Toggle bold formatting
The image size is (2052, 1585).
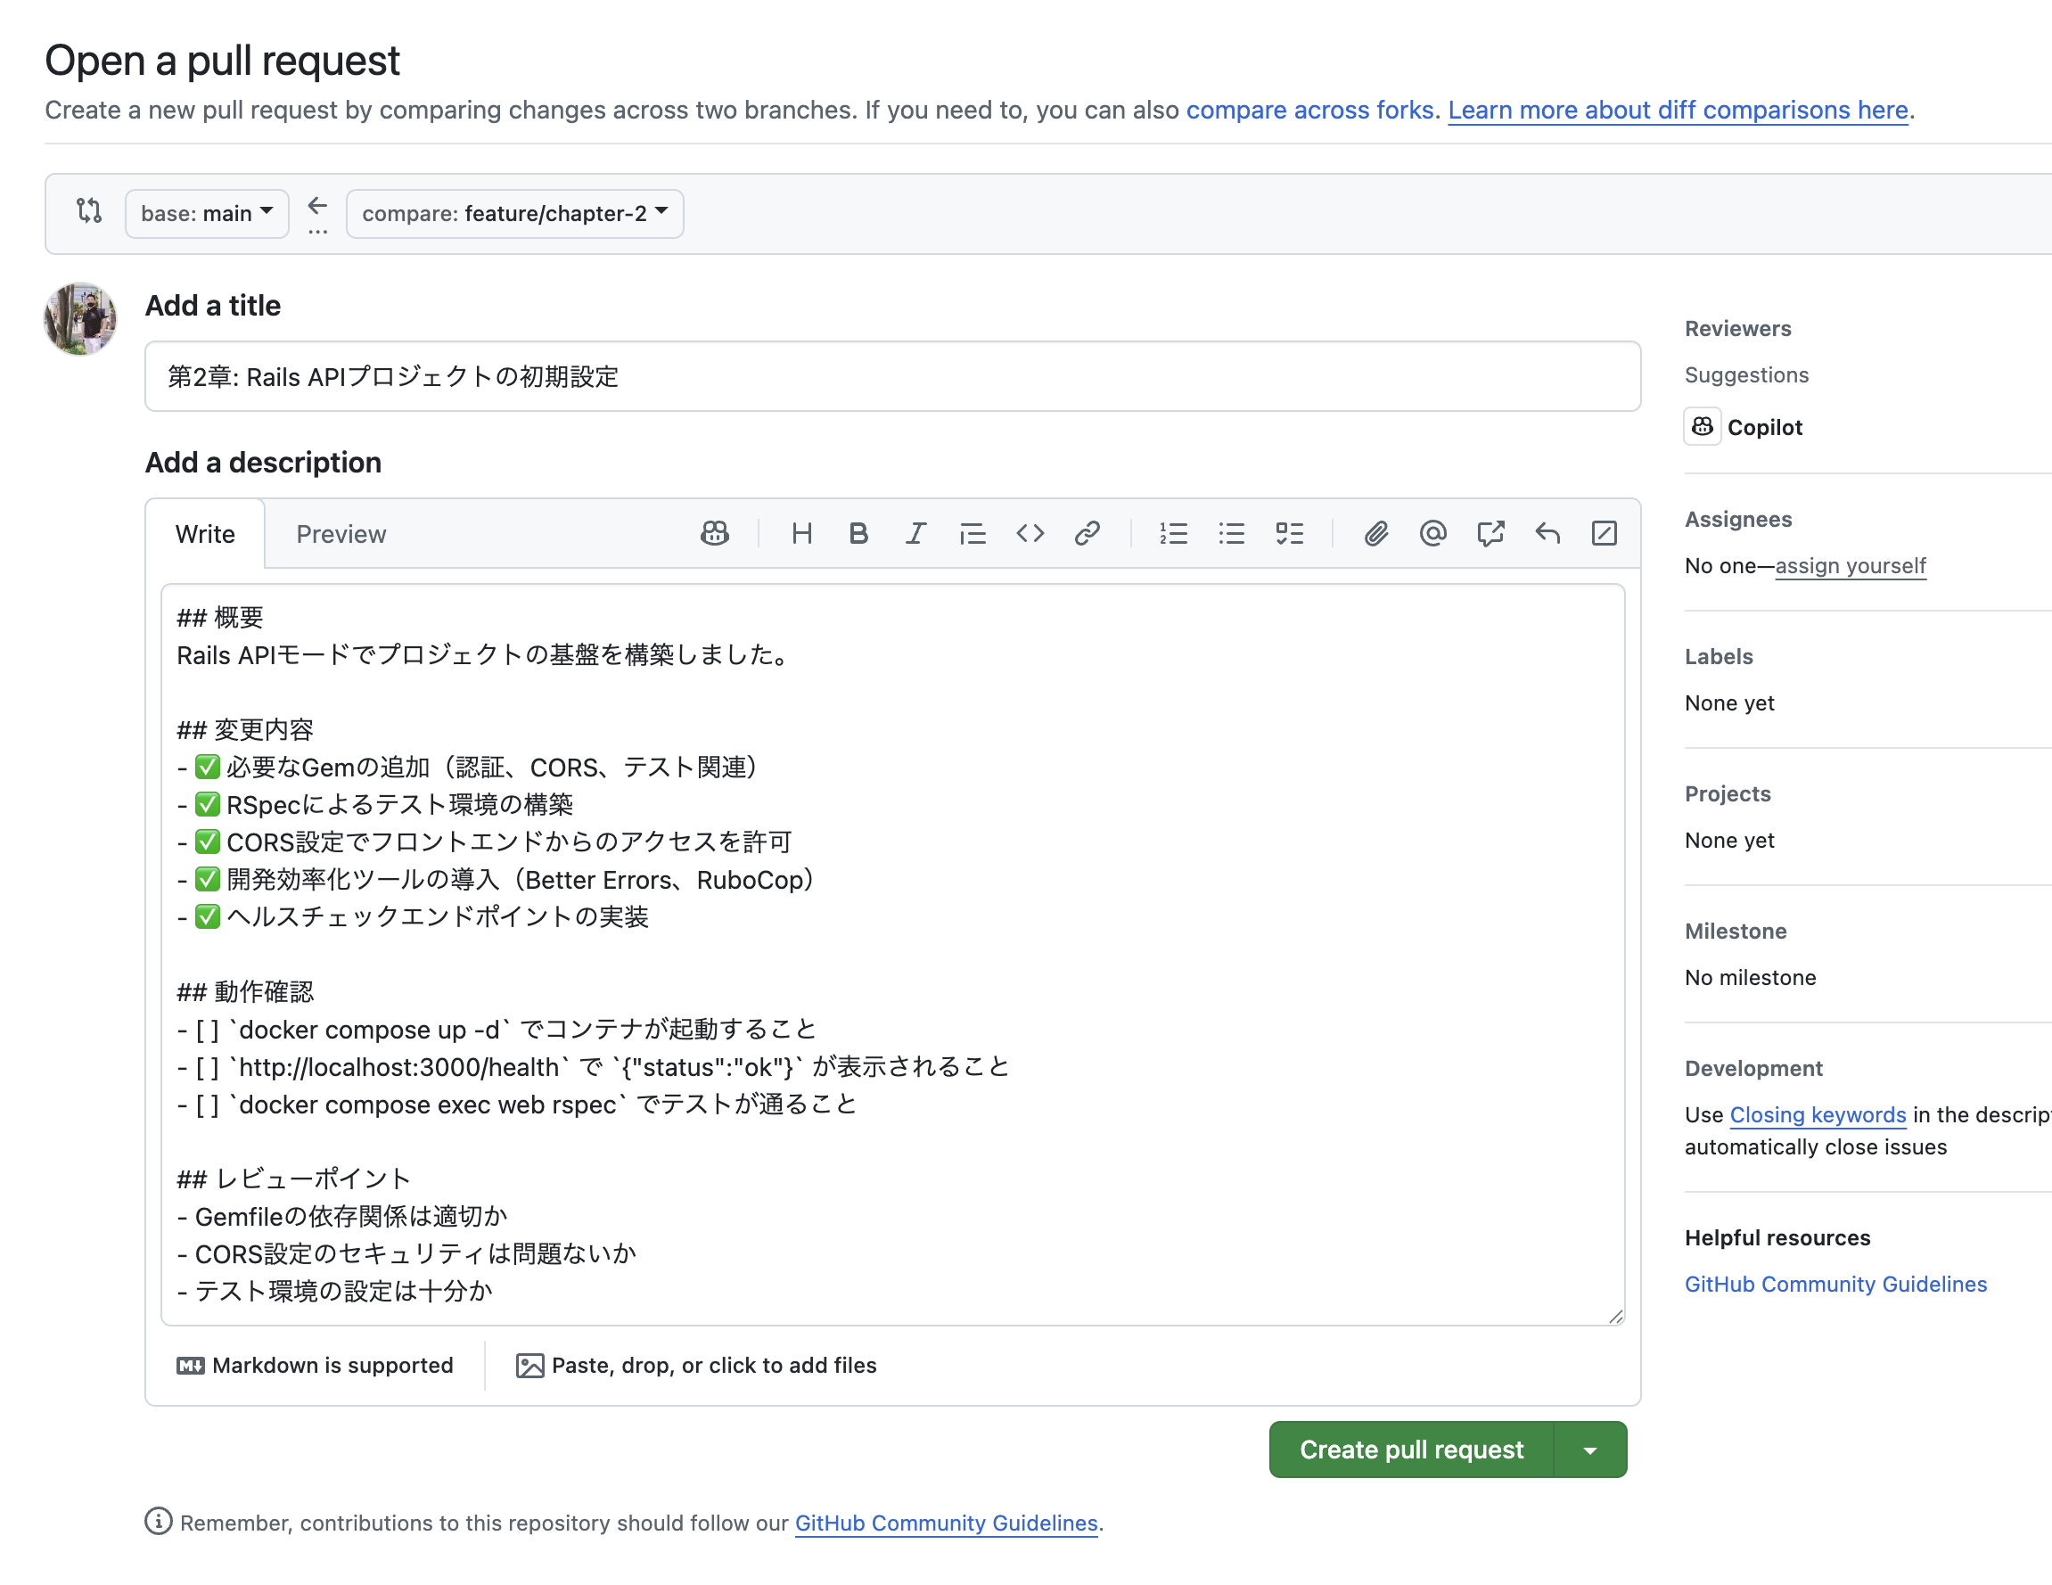click(858, 534)
